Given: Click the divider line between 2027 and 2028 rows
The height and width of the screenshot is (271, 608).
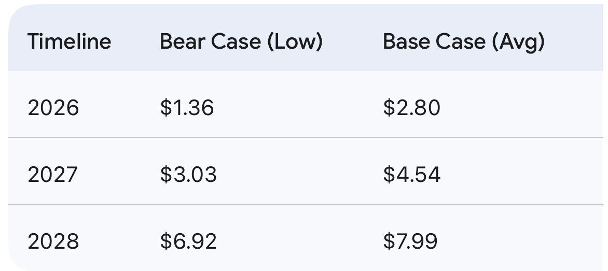Looking at the screenshot, I should 306,205.
